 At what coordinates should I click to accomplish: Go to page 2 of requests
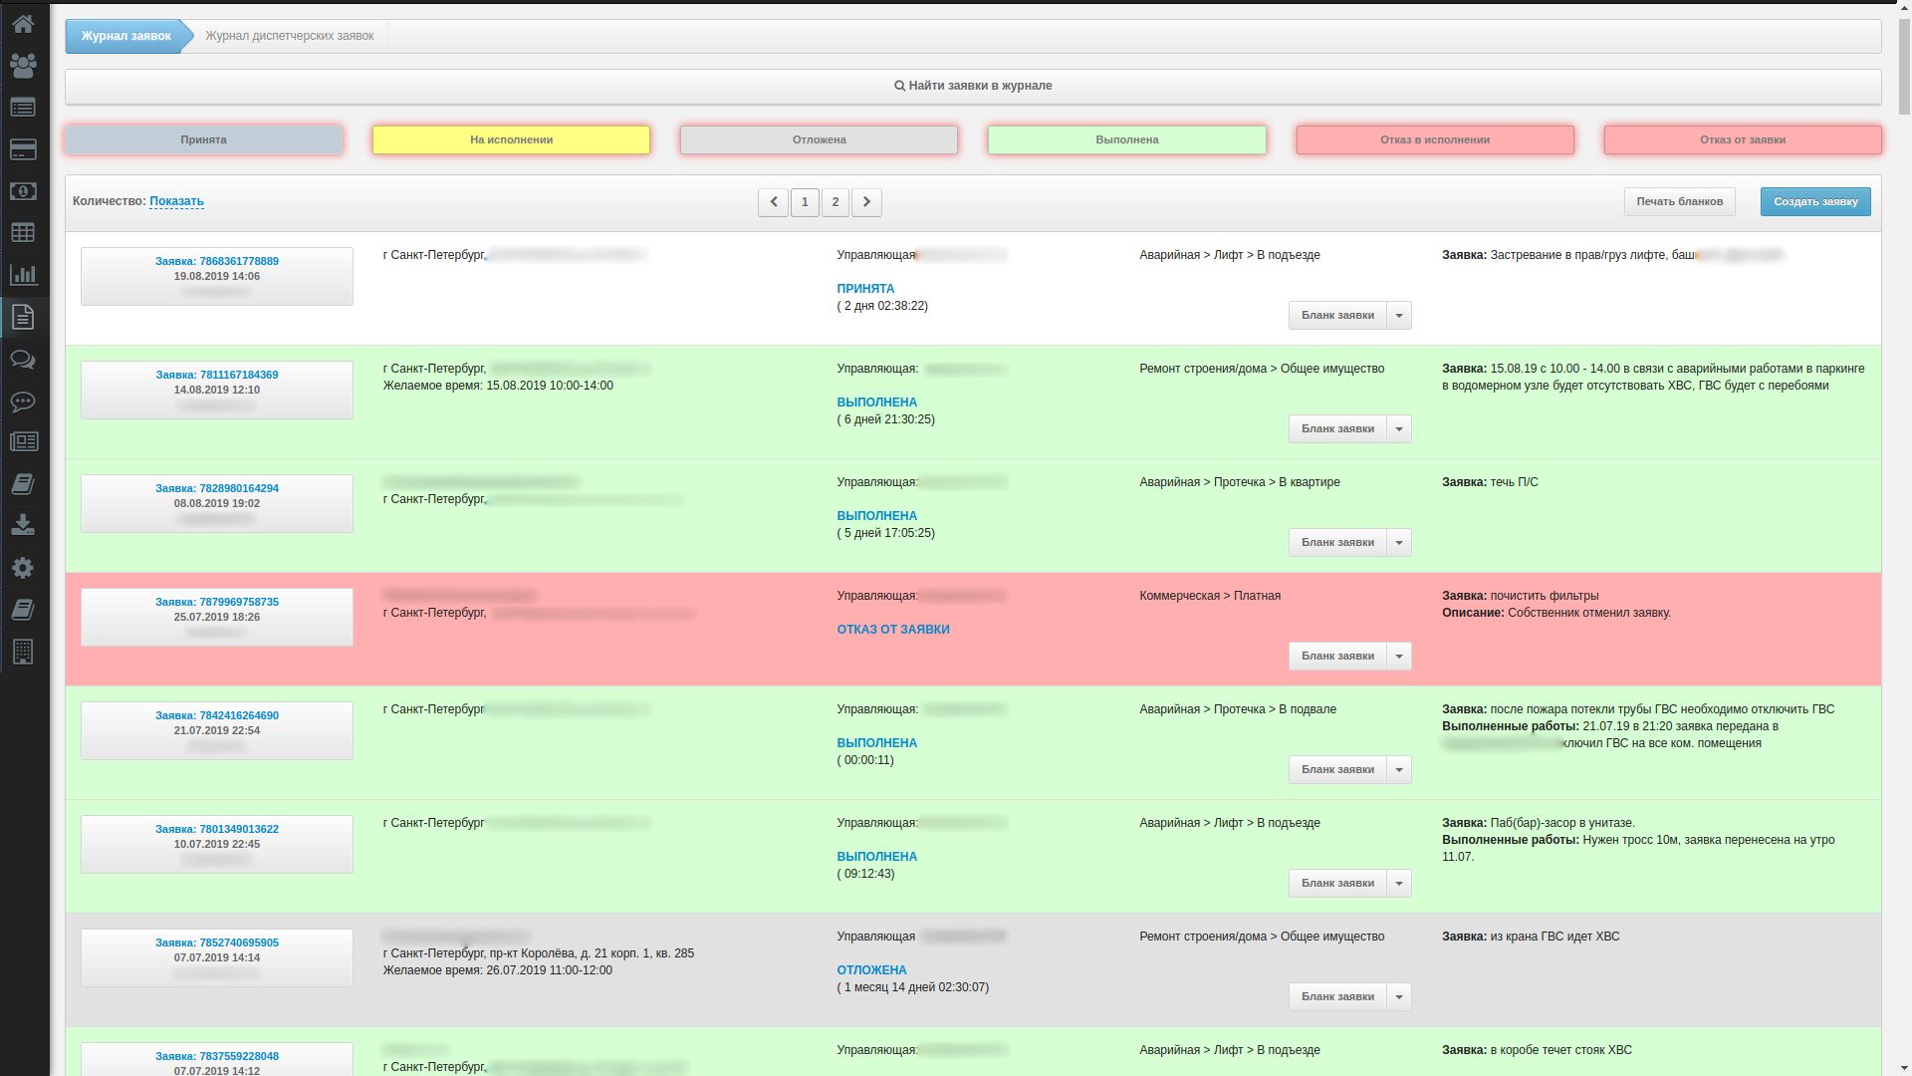[x=836, y=203]
